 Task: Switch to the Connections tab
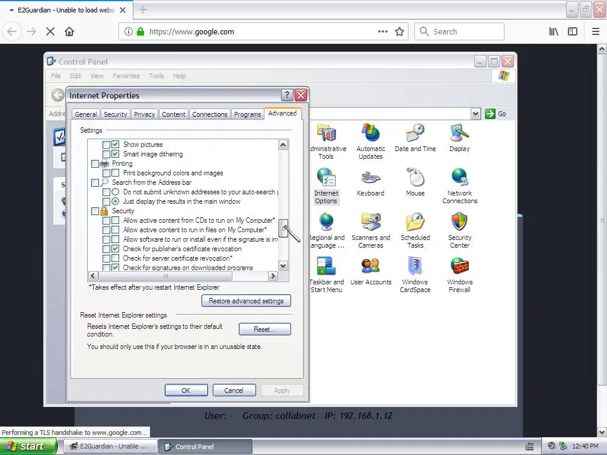tap(210, 114)
